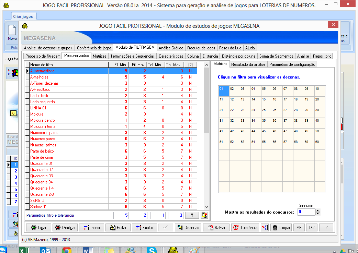Click the Desligar button with red icon
The width and height of the screenshot is (358, 253).
click(x=65, y=227)
